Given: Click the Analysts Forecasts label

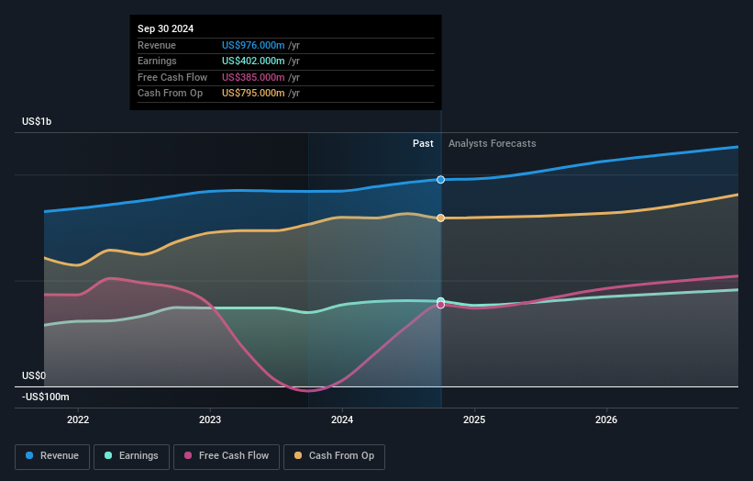Looking at the screenshot, I should (493, 144).
